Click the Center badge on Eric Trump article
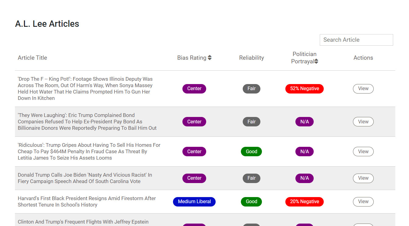This screenshot has height=226, width=409. [x=194, y=122]
